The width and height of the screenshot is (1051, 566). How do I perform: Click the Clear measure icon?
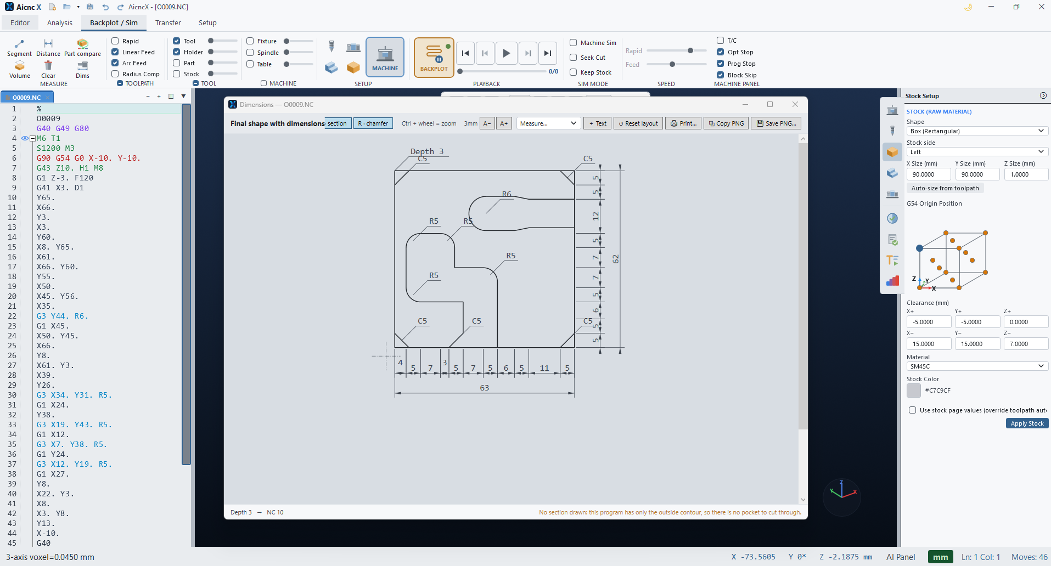(48, 70)
